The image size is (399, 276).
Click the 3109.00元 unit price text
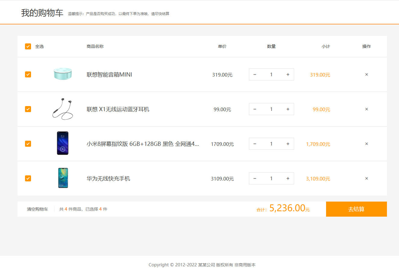222,179
